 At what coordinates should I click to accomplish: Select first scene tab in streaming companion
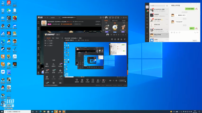[x=49, y=38]
